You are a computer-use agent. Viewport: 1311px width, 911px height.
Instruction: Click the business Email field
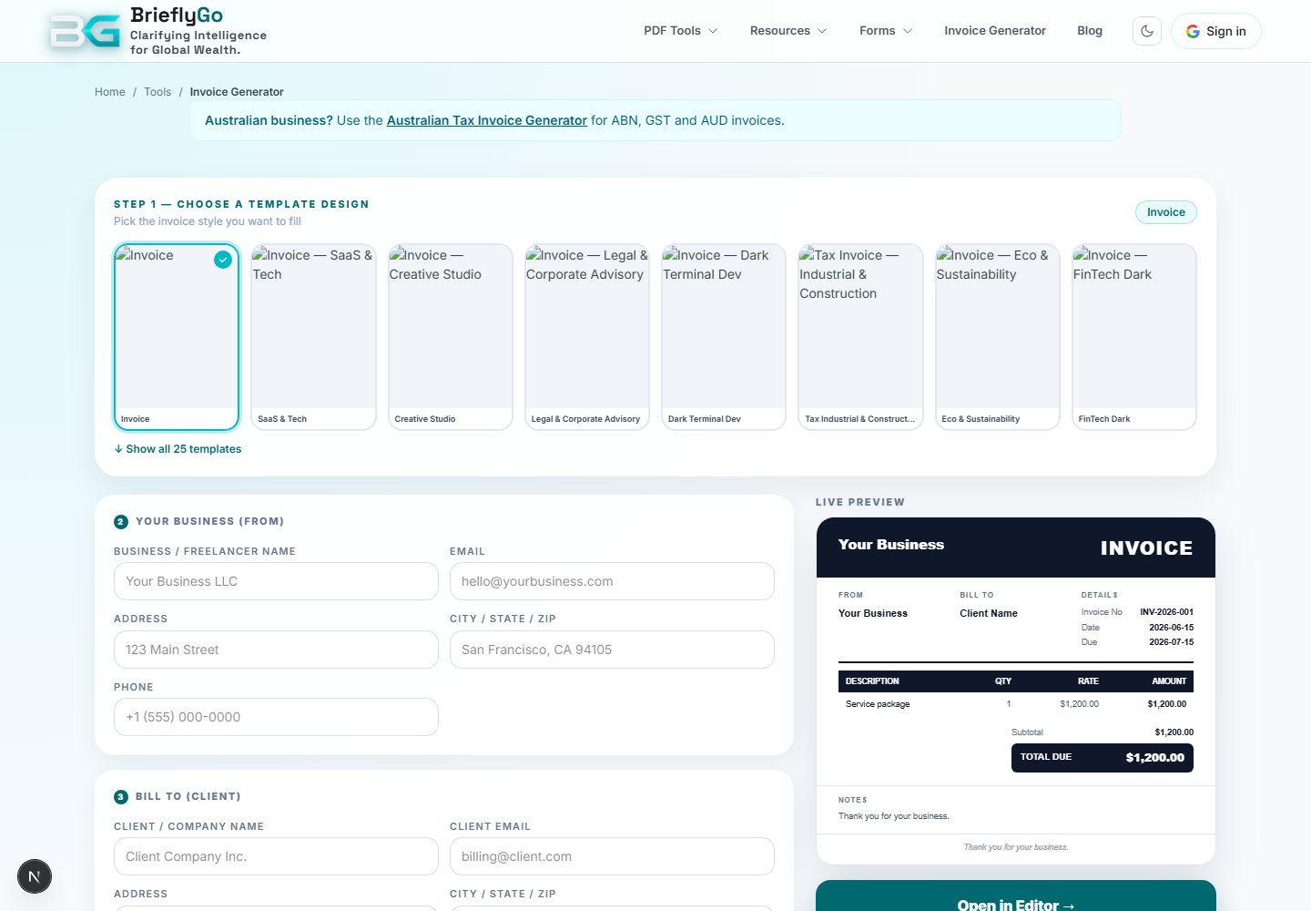[612, 581]
